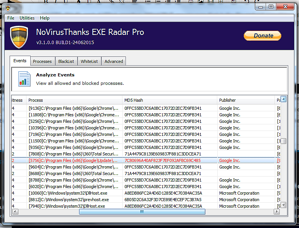Sort by the MD5 Hash column header

170,100
